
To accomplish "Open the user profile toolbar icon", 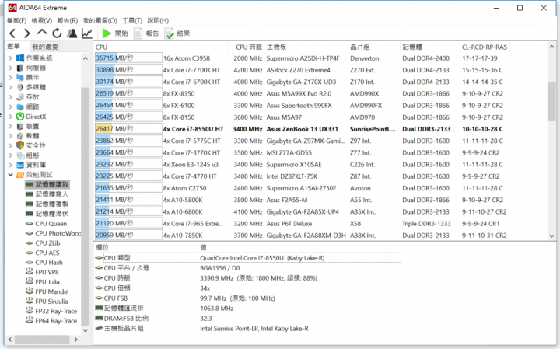I will (x=72, y=33).
